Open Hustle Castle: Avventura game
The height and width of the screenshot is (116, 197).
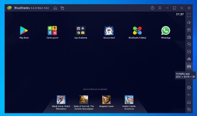point(129,100)
